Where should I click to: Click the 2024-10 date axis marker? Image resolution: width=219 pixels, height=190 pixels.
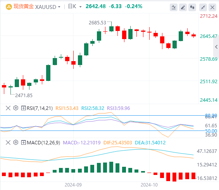[149, 185]
